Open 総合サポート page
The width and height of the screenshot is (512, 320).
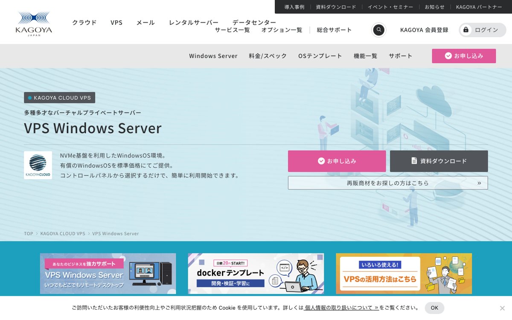click(335, 30)
